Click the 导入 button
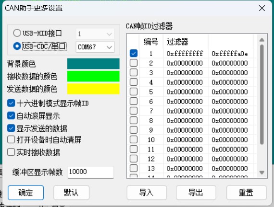The height and width of the screenshot is (207, 274). (147, 193)
